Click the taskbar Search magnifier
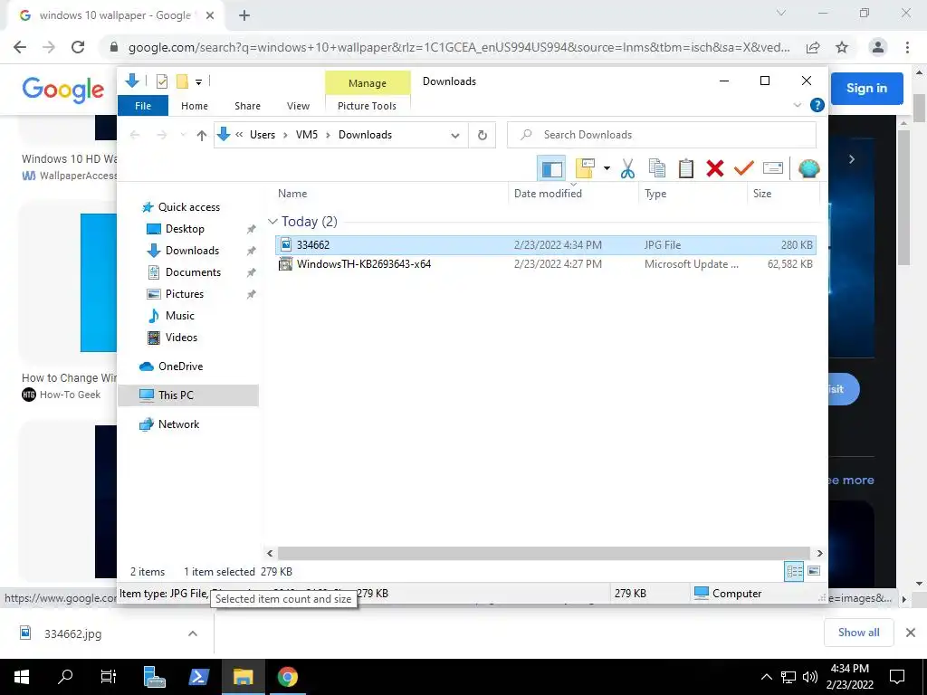927x695 pixels. [x=65, y=677]
